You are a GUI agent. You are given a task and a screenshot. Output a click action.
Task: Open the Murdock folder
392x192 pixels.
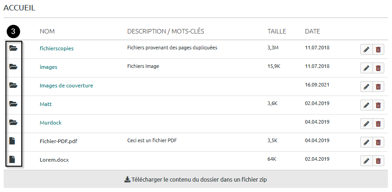pos(50,123)
